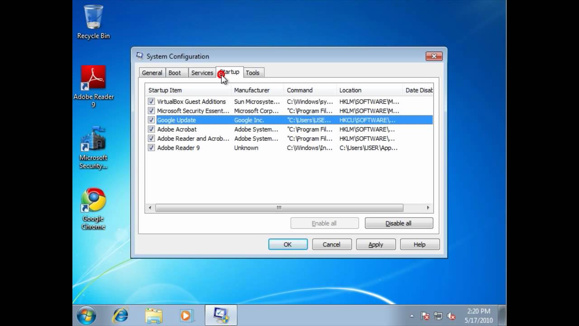The height and width of the screenshot is (326, 579).
Task: Uncheck VirtualBox Guest Additions startup item
Action: [151, 101]
